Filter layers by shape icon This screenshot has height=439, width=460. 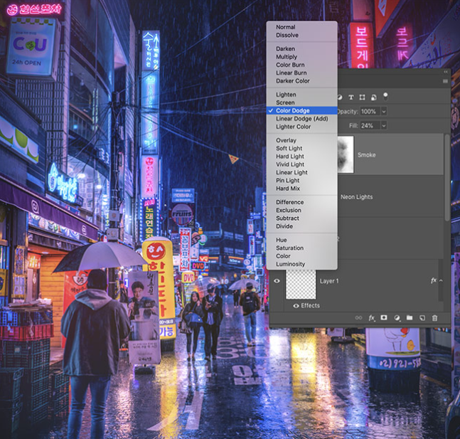363,97
